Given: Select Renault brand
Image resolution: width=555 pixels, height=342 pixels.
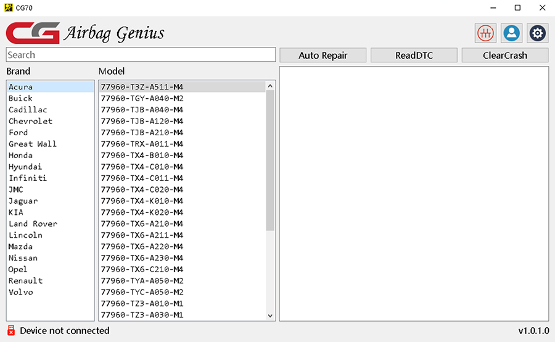Looking at the screenshot, I should tap(51, 281).
